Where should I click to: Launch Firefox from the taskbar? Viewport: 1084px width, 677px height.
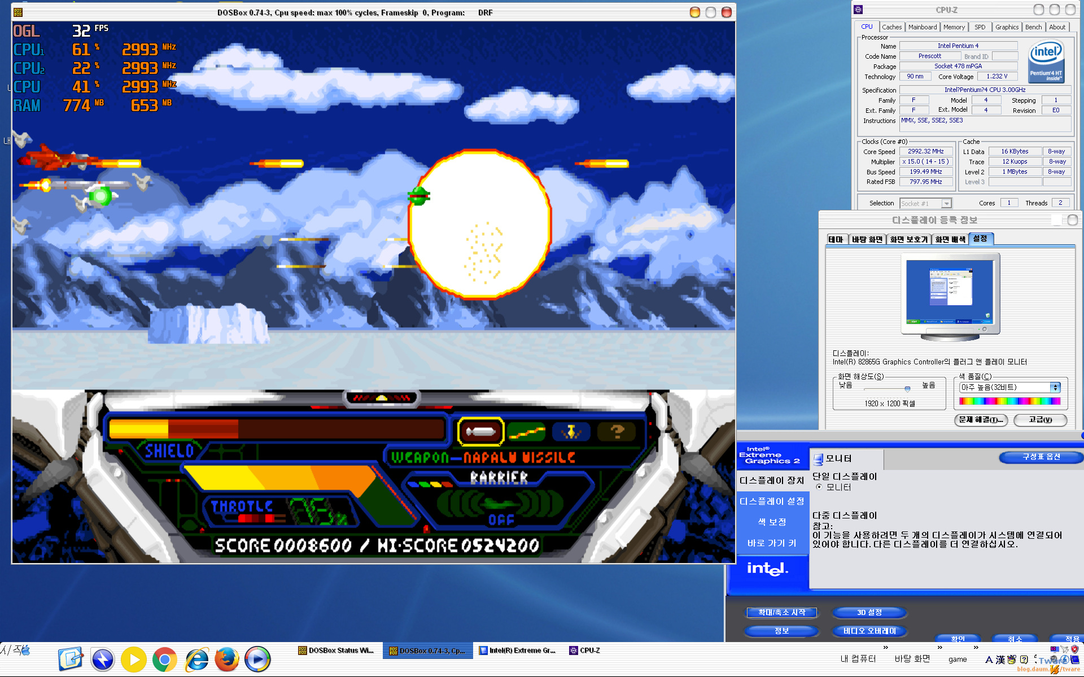point(227,660)
